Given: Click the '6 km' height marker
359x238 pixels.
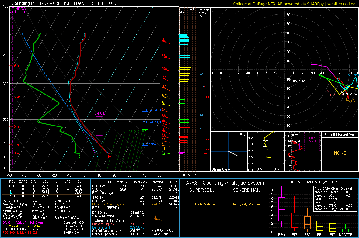Looking at the screenshot, I should pyautogui.click(x=17, y=97).
